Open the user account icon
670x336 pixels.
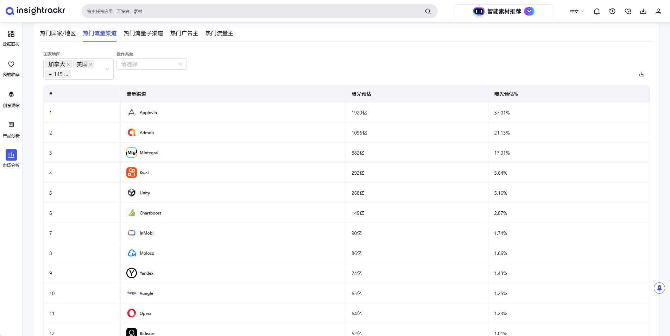click(658, 11)
